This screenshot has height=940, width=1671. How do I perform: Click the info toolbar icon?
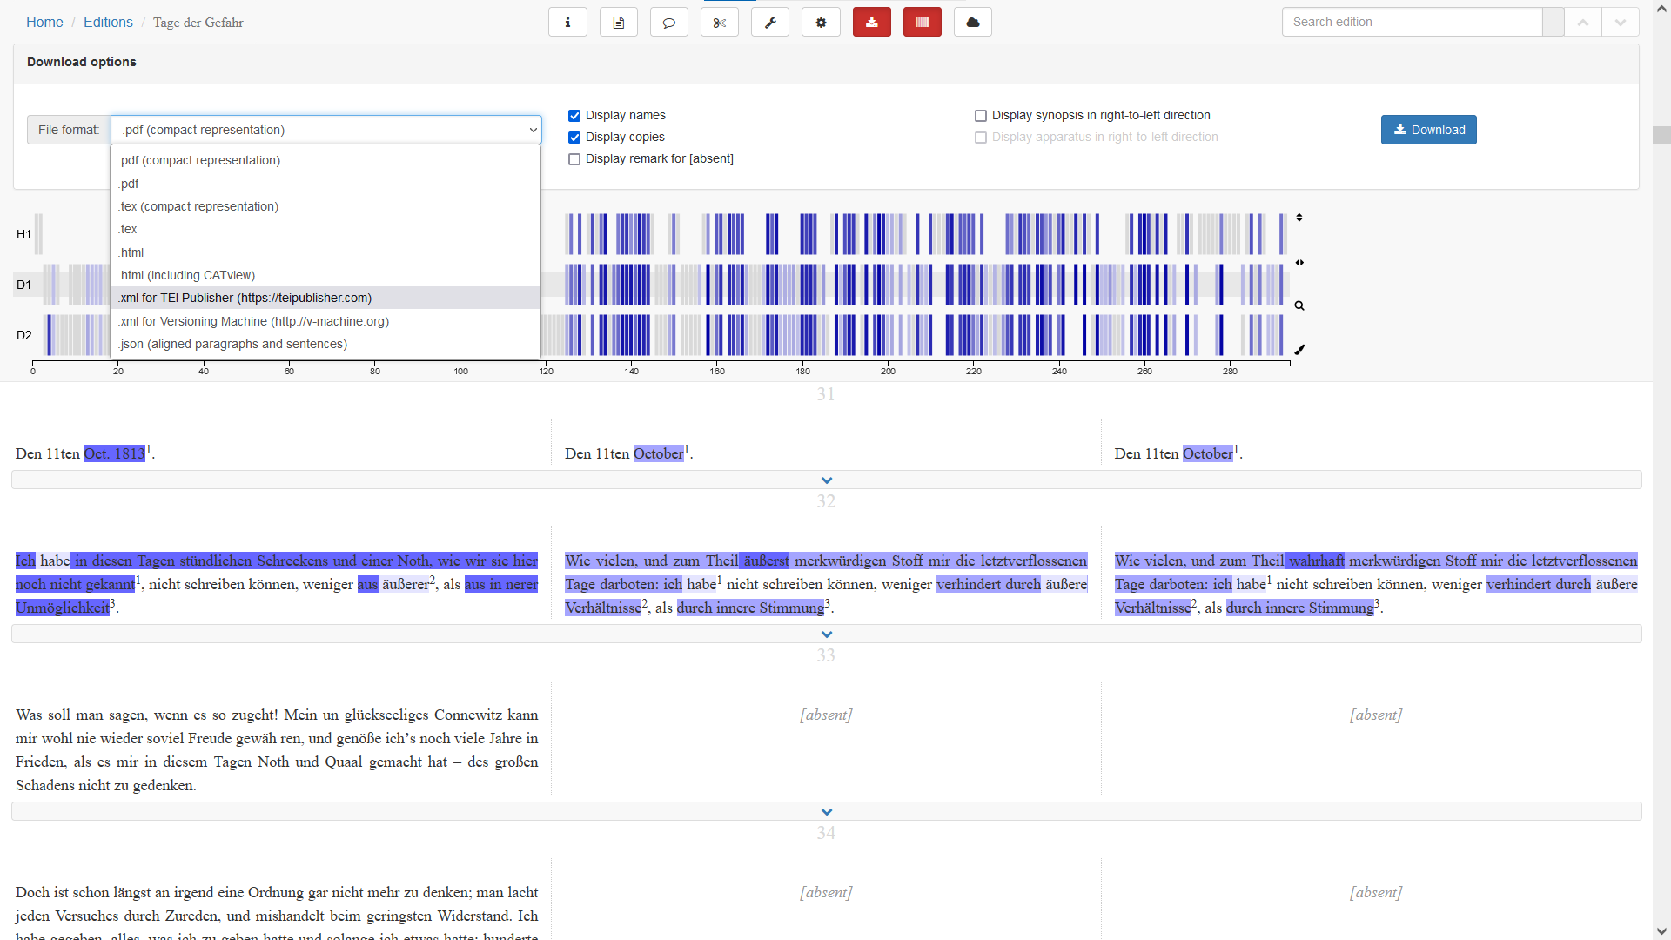567,23
